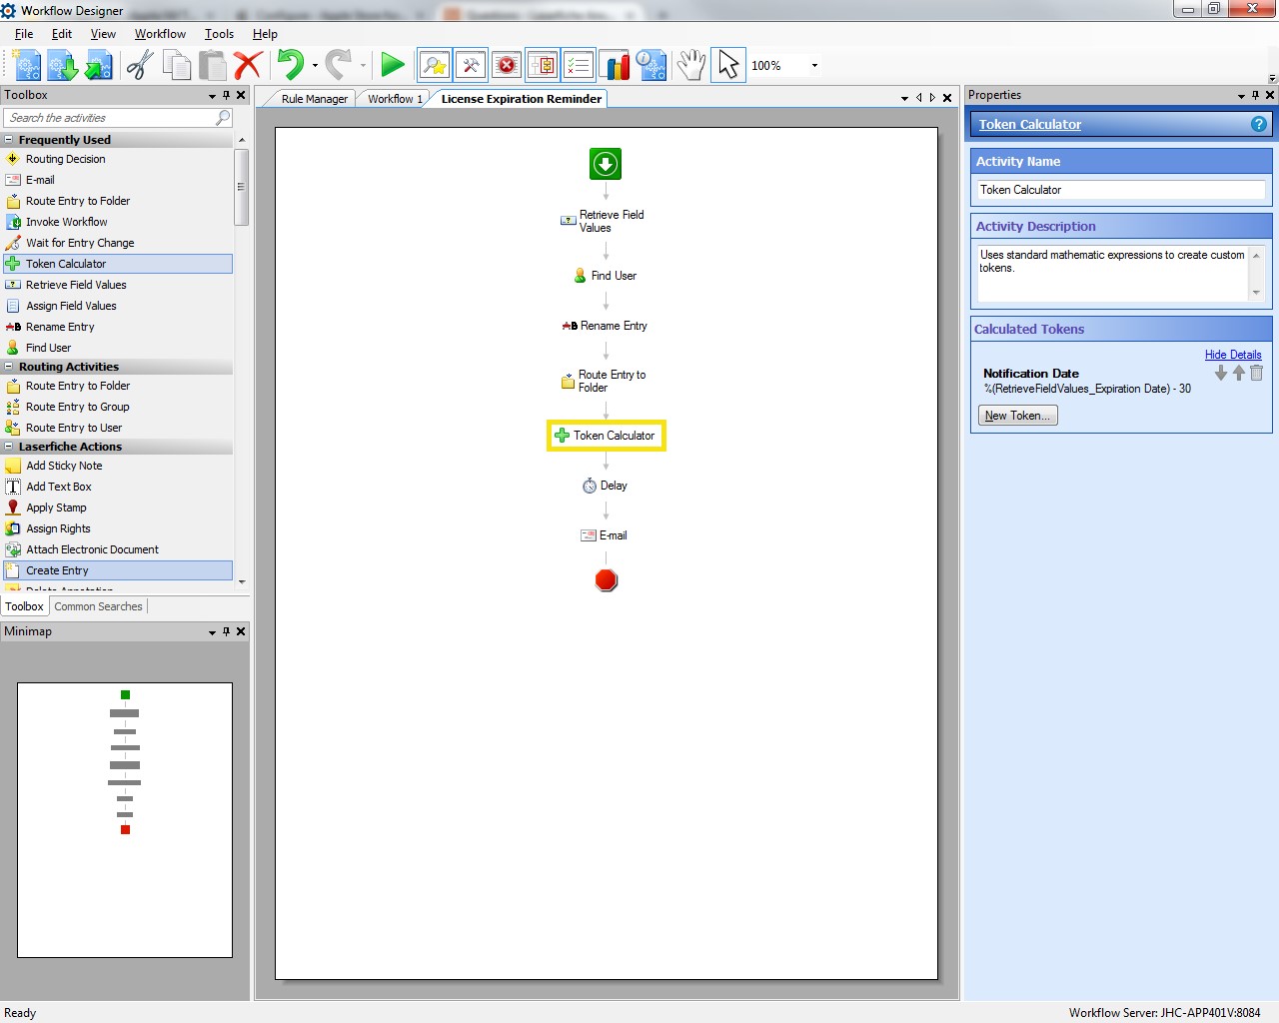Screen dimensions: 1279x1023
Task: Open the help icon in Properties header
Action: pos(1258,124)
